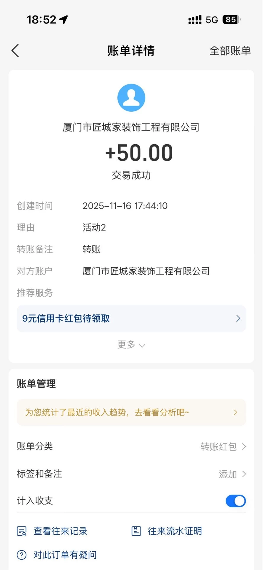The height and width of the screenshot is (570, 263).
Task: Tap 对此订单有疑问 link
Action: click(x=65, y=555)
